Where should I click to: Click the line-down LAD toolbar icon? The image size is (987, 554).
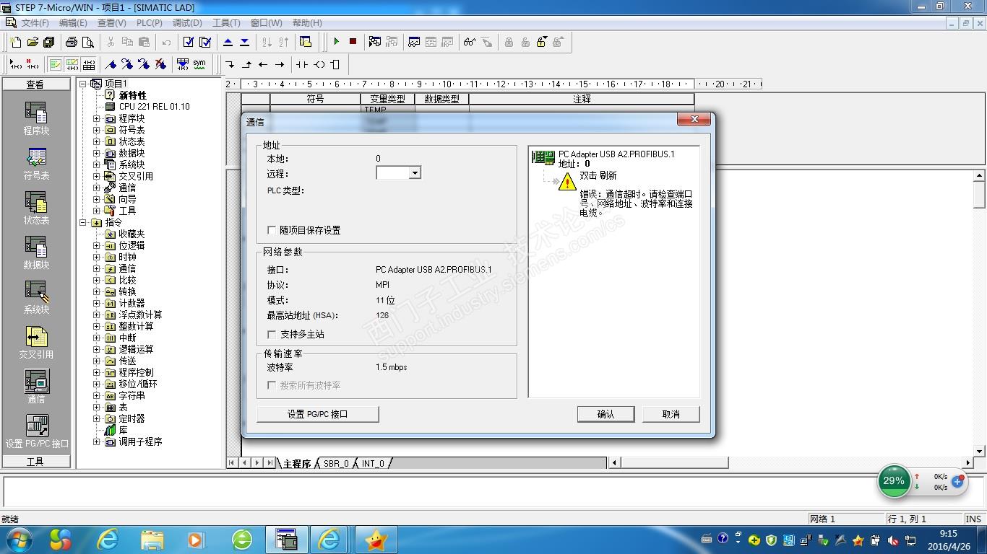230,64
